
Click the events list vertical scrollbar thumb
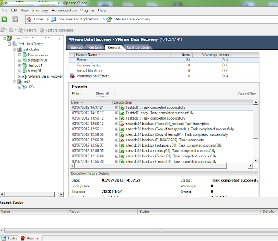(x=255, y=122)
